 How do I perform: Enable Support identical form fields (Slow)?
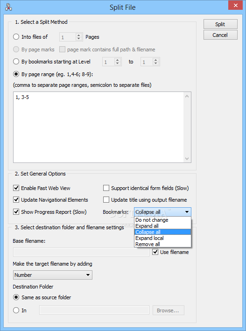tap(106, 188)
